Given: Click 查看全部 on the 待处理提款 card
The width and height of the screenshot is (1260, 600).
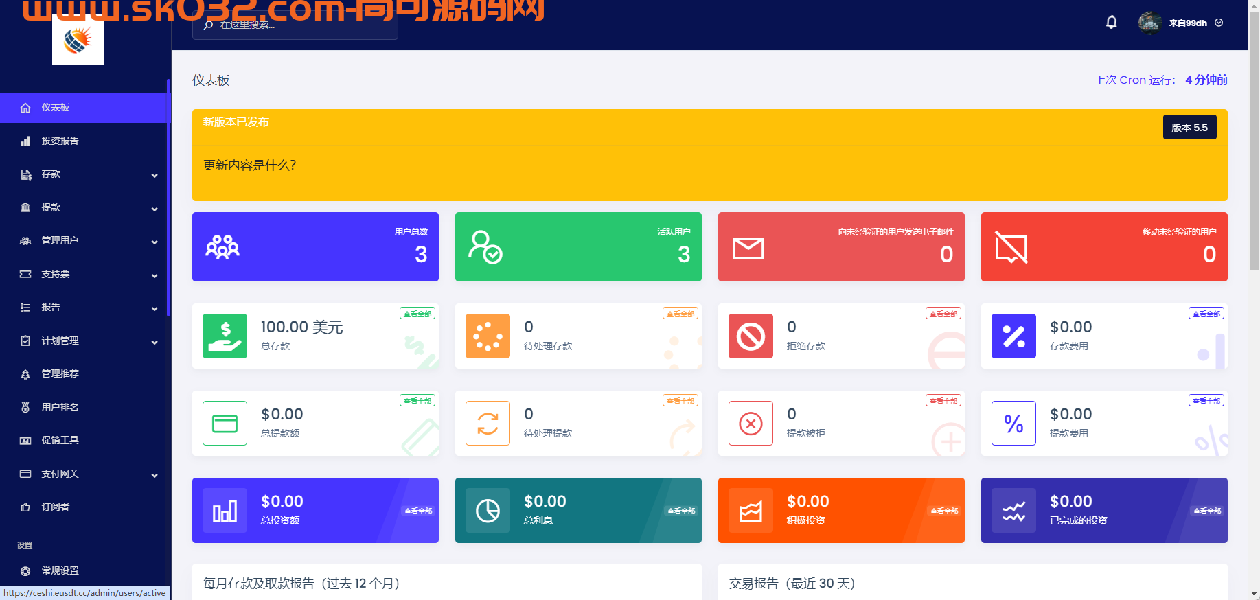Looking at the screenshot, I should (680, 401).
